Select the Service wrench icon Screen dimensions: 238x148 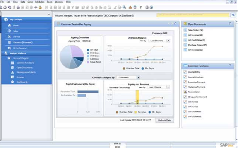click(x=9, y=37)
